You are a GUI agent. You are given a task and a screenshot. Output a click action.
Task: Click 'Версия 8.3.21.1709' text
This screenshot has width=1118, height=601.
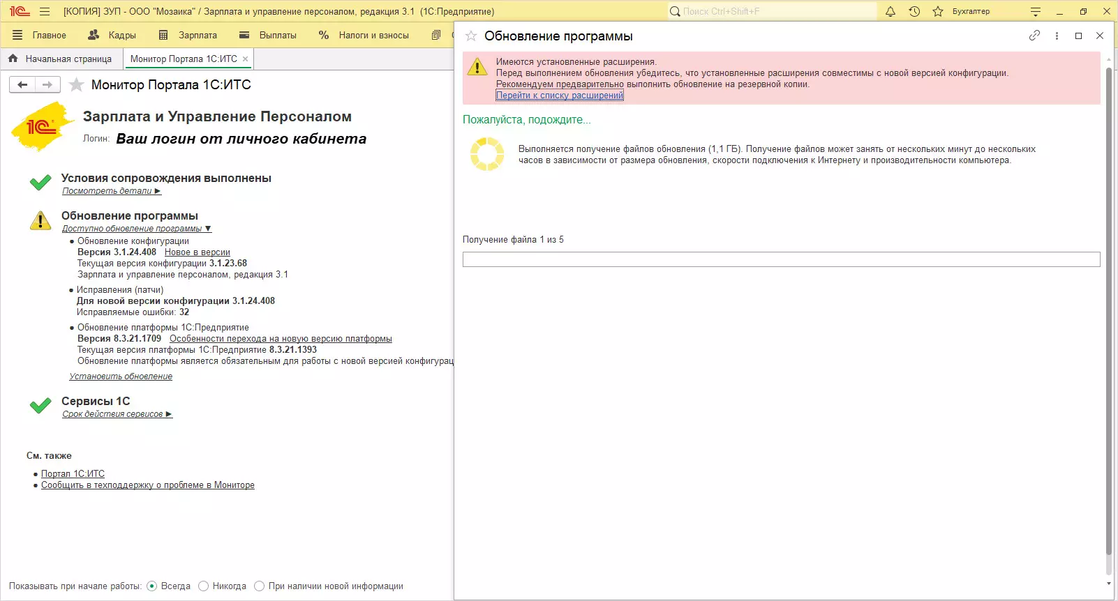pyautogui.click(x=119, y=339)
